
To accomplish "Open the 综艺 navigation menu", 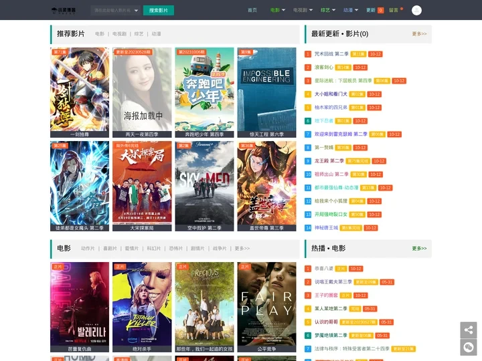I will (x=325, y=10).
